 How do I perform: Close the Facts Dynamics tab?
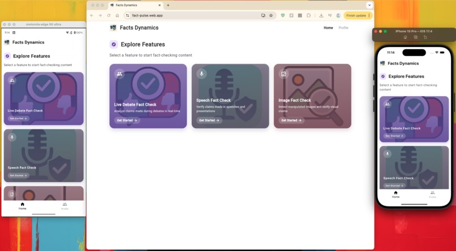click(160, 5)
